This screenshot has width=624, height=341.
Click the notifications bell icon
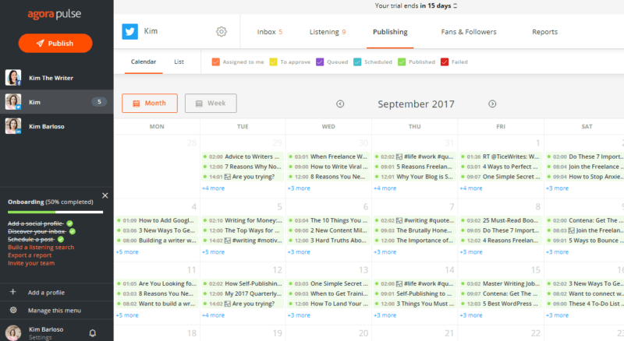pos(92,333)
